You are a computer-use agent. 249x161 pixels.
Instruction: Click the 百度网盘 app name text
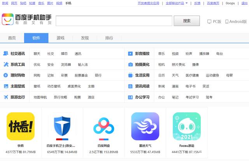104,145
